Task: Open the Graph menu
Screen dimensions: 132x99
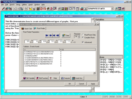Action: (31, 5)
